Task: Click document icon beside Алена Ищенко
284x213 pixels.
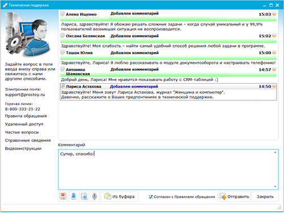Action: pyautogui.click(x=62, y=14)
